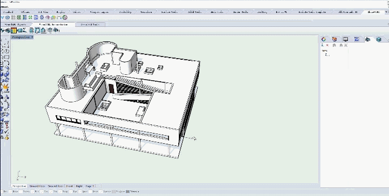389x196 pixels.
Task: Switch to the Set View toolbar tab
Action: [43, 12]
